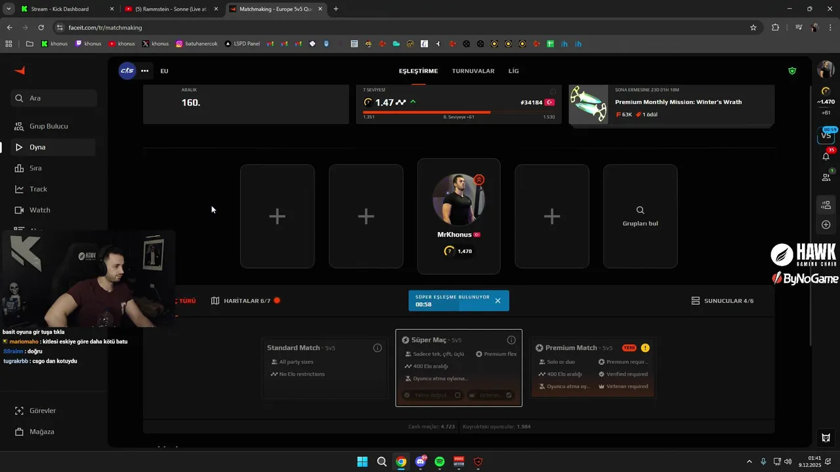Click the chat icon at bottom right
The height and width of the screenshot is (472, 840).
click(x=826, y=438)
